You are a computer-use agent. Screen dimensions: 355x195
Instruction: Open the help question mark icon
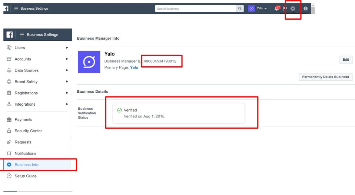[305, 9]
